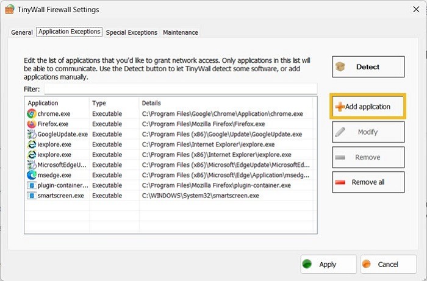This screenshot has height=281, width=427.
Task: Switch to the General tab
Action: pos(22,32)
